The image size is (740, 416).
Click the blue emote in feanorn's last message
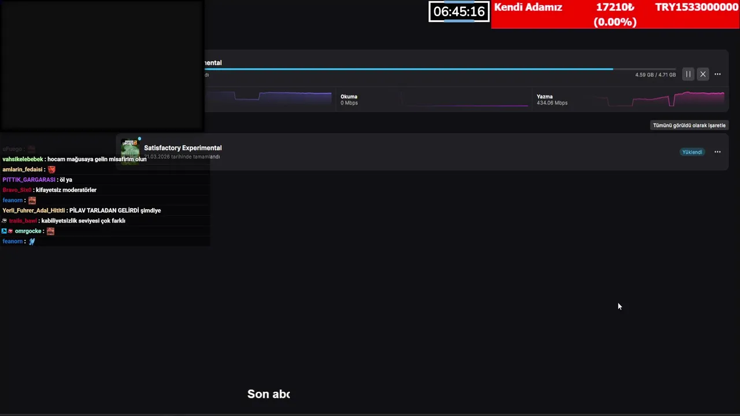(32, 242)
